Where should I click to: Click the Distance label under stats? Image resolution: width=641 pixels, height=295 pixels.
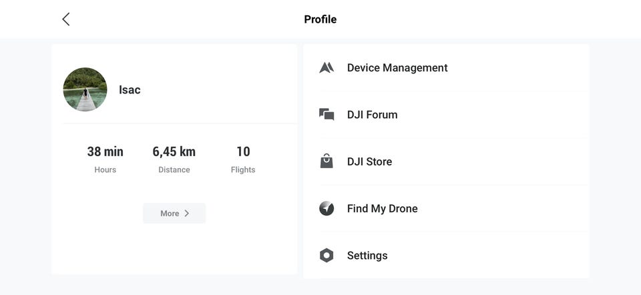(174, 170)
